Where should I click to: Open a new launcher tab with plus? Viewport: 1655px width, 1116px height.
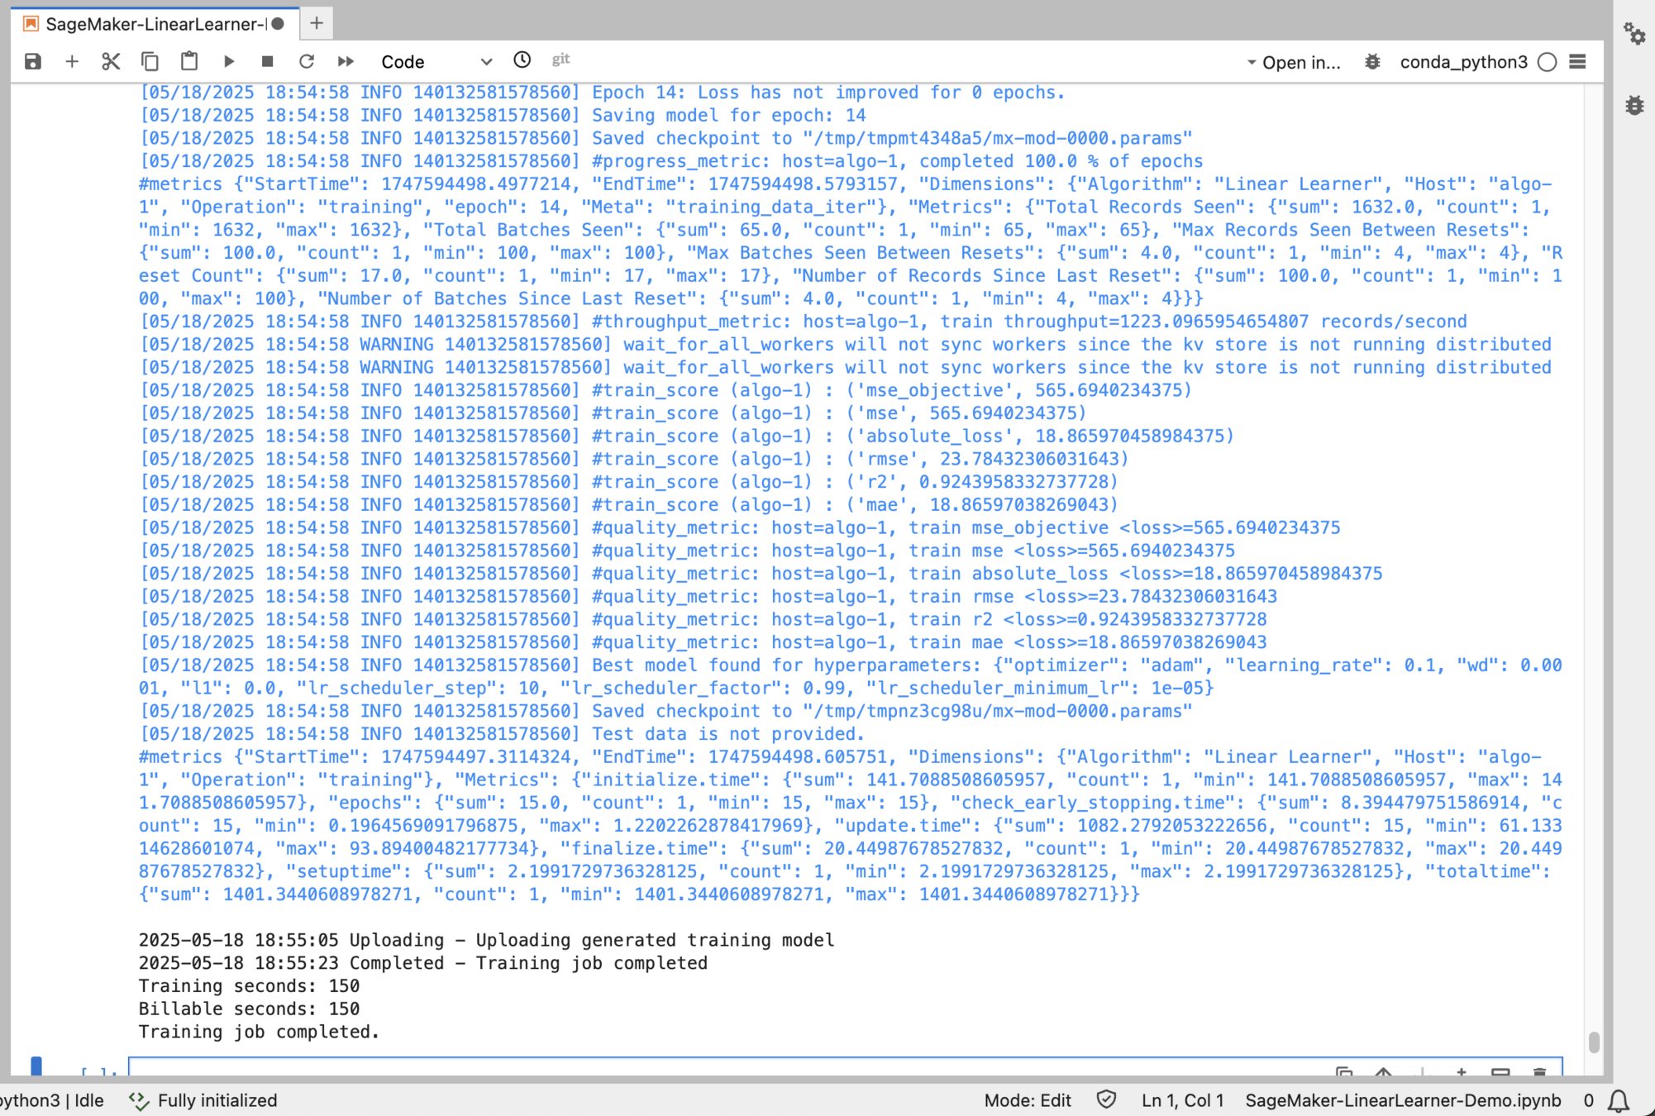click(317, 24)
